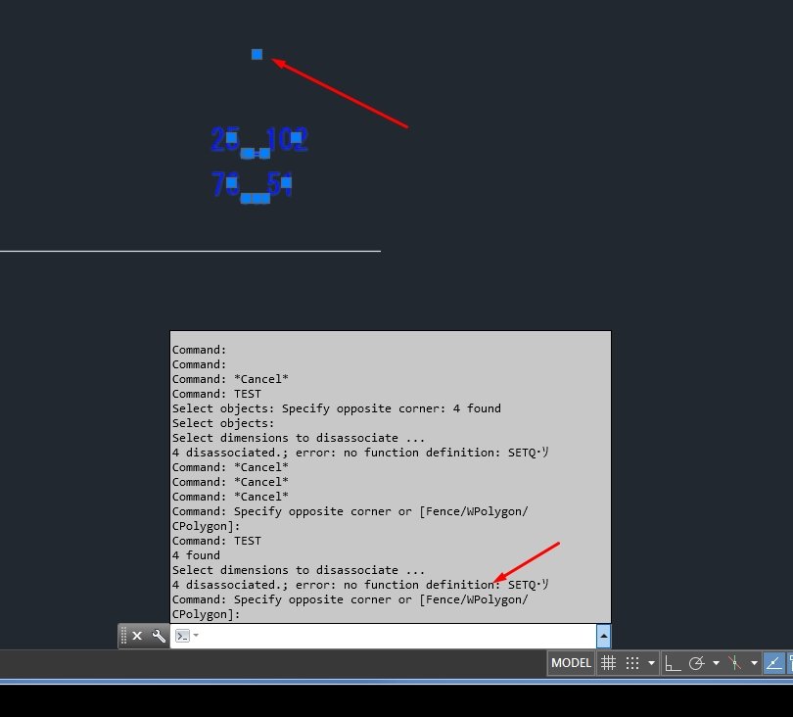Select the grip on dimension text 76
This screenshot has height=717, width=793.
(232, 182)
